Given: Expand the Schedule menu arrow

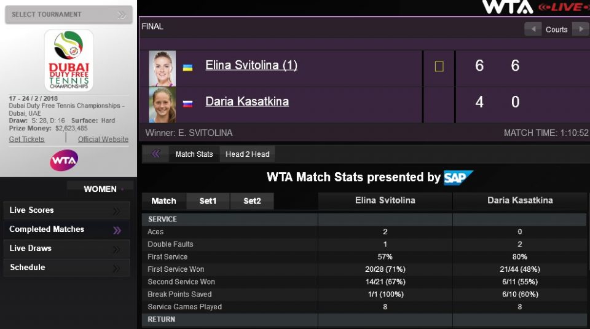Looking at the screenshot, I should tap(117, 268).
